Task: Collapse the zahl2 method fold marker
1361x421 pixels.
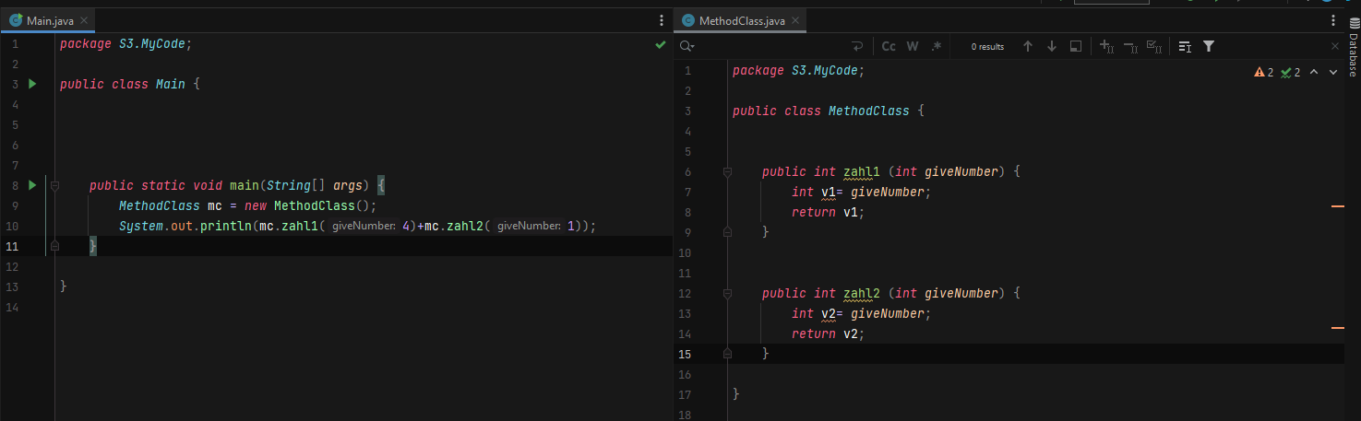Action: [727, 294]
